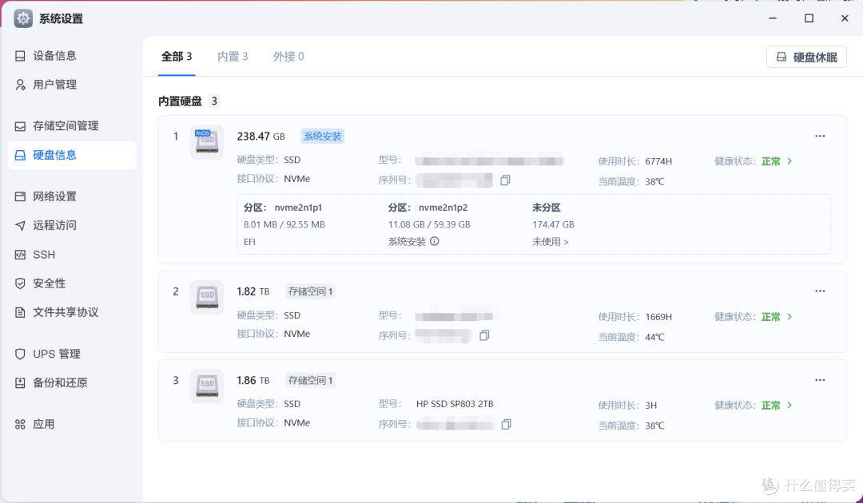Viewport: 863px width, 503px height.
Task: Click the 硬盘休眠 button
Action: tap(806, 57)
